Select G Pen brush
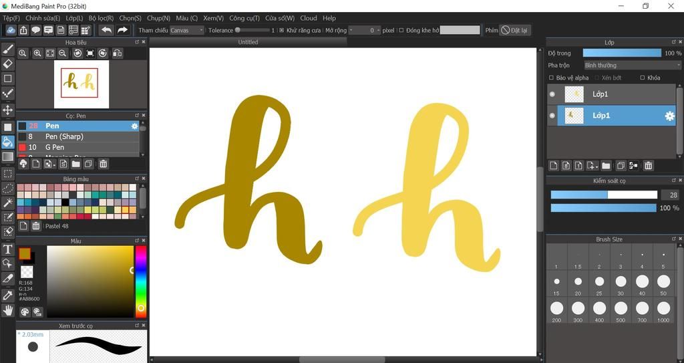684x363 pixels. pos(78,147)
